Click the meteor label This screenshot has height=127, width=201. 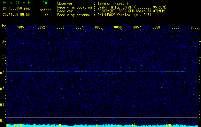click(45, 10)
